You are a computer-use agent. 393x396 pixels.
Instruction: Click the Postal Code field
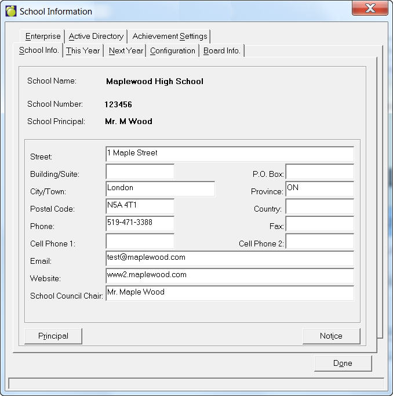tap(140, 206)
